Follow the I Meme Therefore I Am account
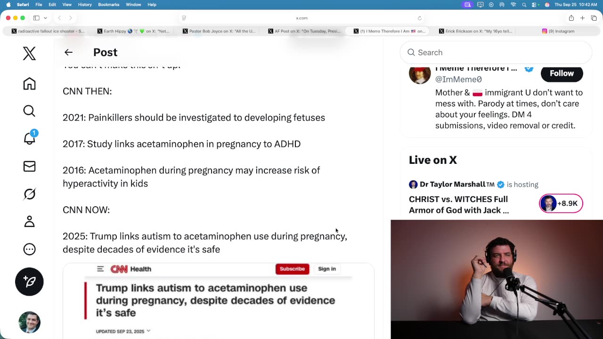 (562, 73)
